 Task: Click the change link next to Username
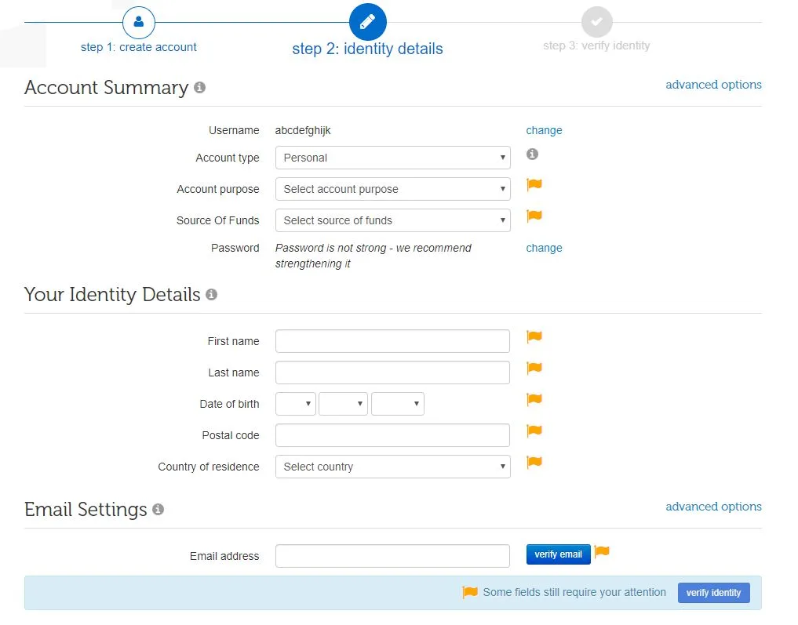pos(544,130)
